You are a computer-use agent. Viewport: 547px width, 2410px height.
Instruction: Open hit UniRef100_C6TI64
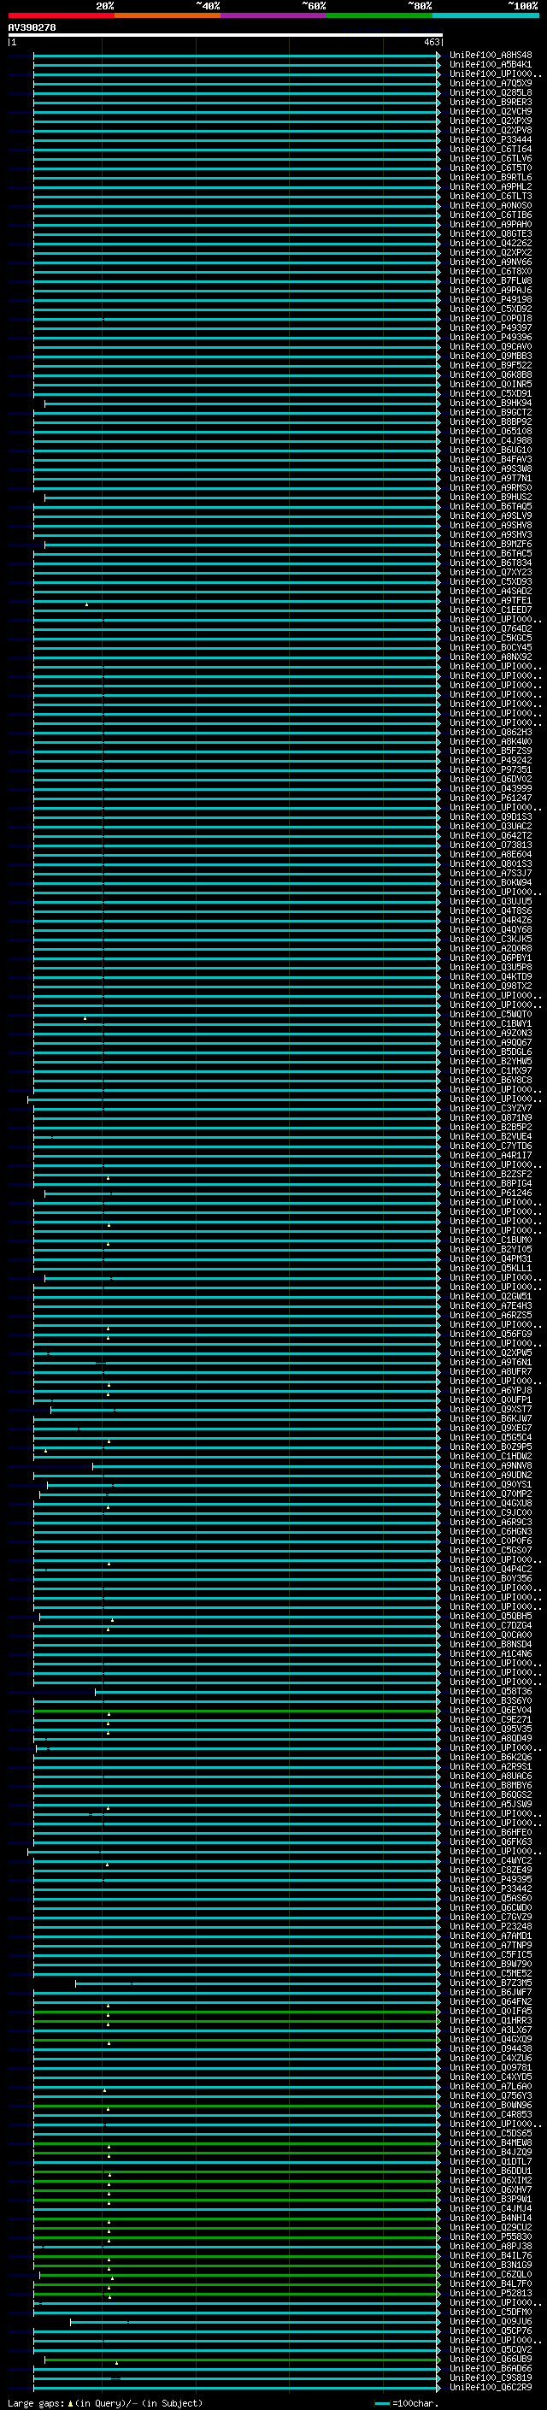(x=491, y=149)
